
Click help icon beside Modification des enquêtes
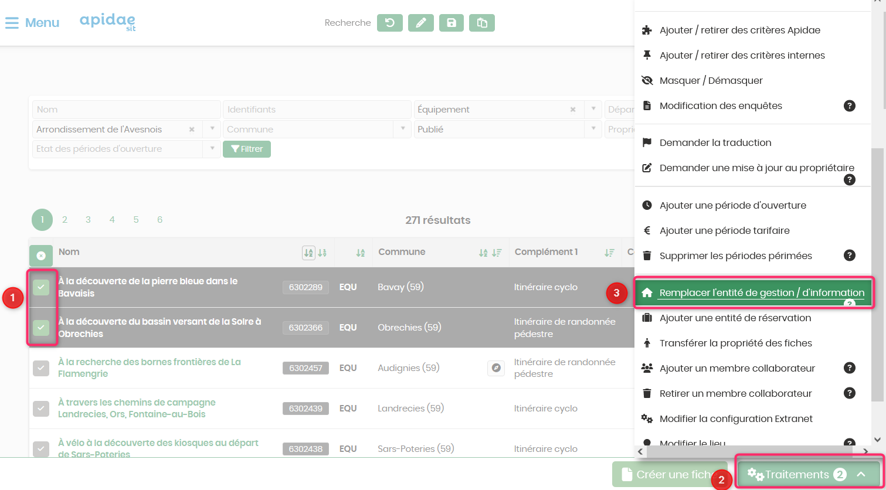[x=849, y=106]
